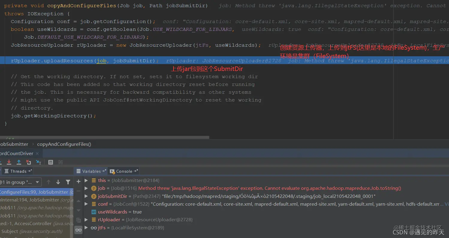Click the 'throws IOException {' line
Viewport: 449px width, 238px height.
click(x=38, y=14)
